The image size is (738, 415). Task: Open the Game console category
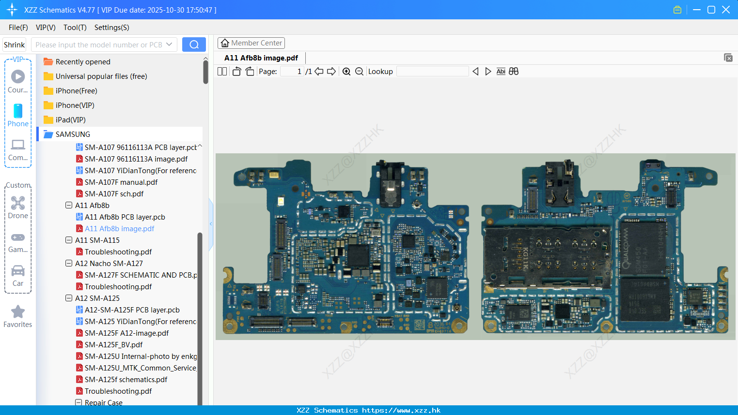[18, 242]
